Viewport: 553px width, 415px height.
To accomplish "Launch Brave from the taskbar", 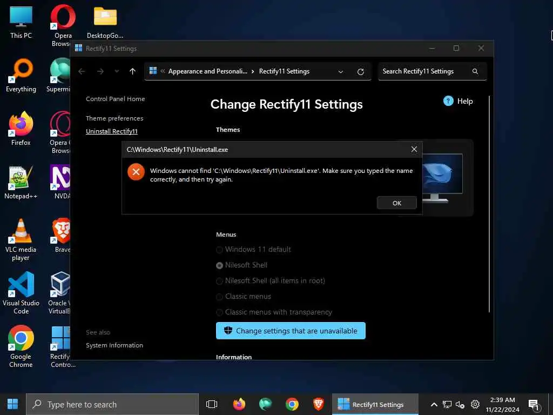I will pyautogui.click(x=319, y=404).
